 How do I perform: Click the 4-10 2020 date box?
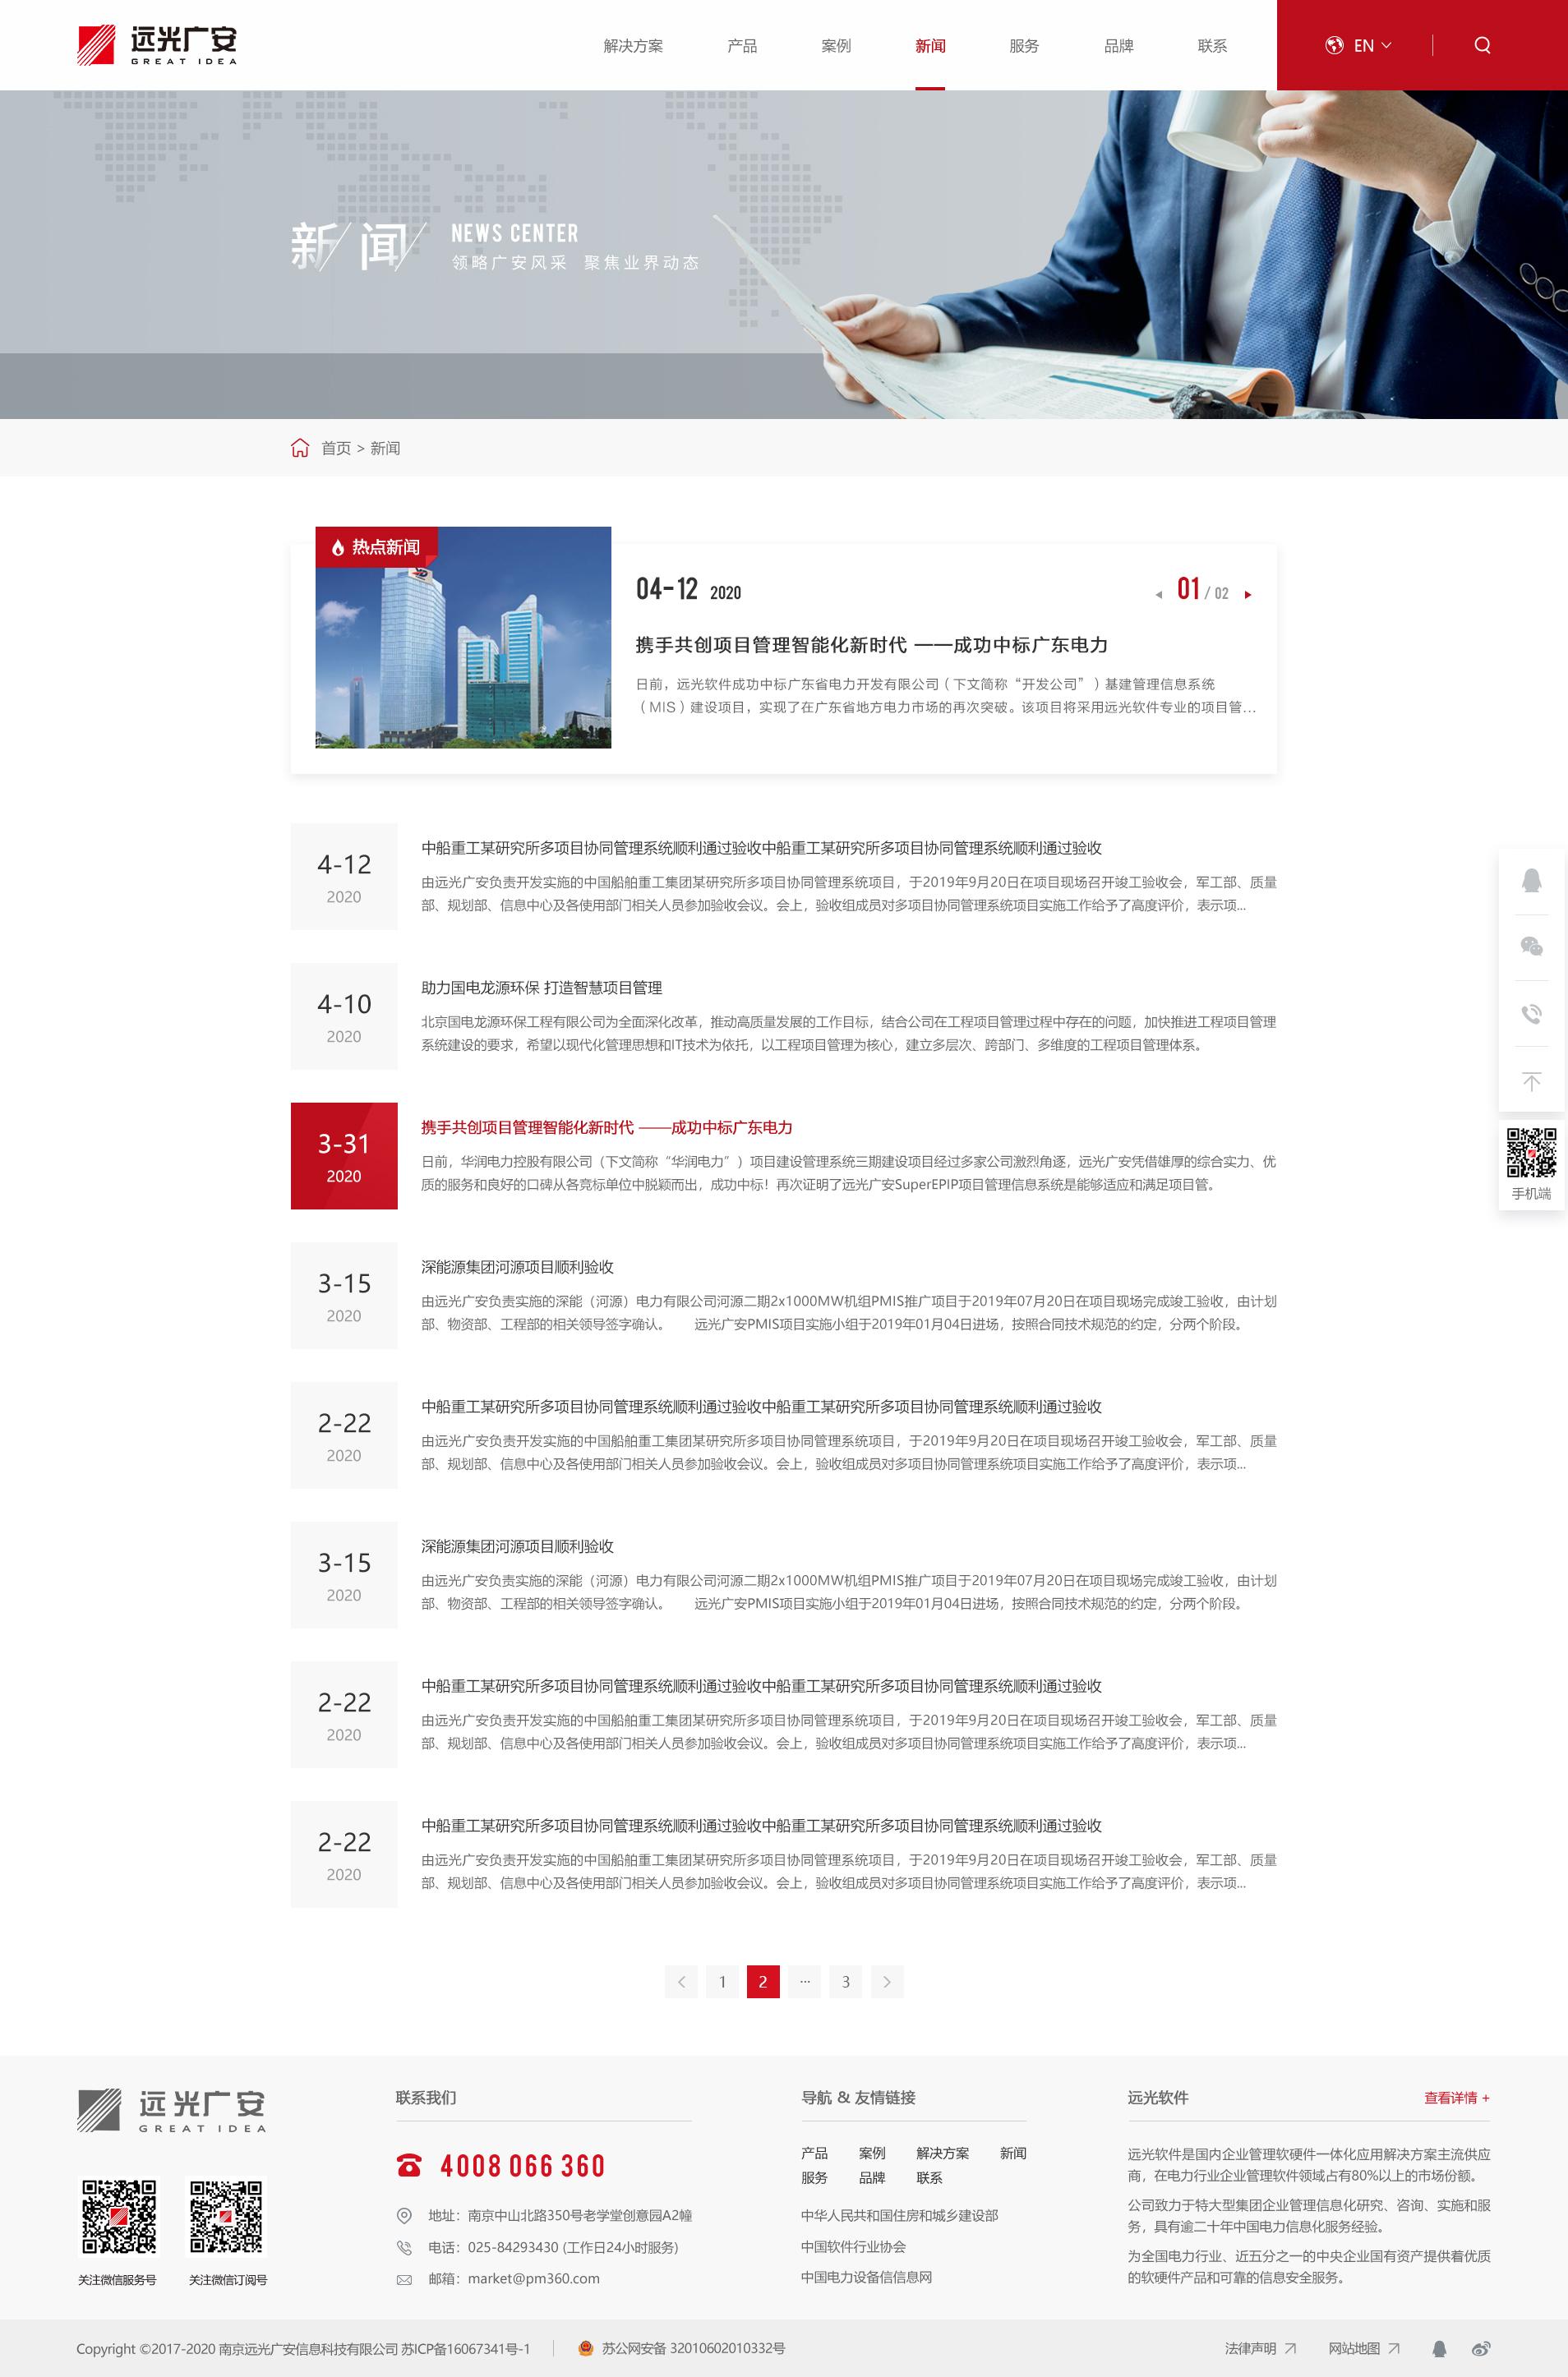point(344,1016)
